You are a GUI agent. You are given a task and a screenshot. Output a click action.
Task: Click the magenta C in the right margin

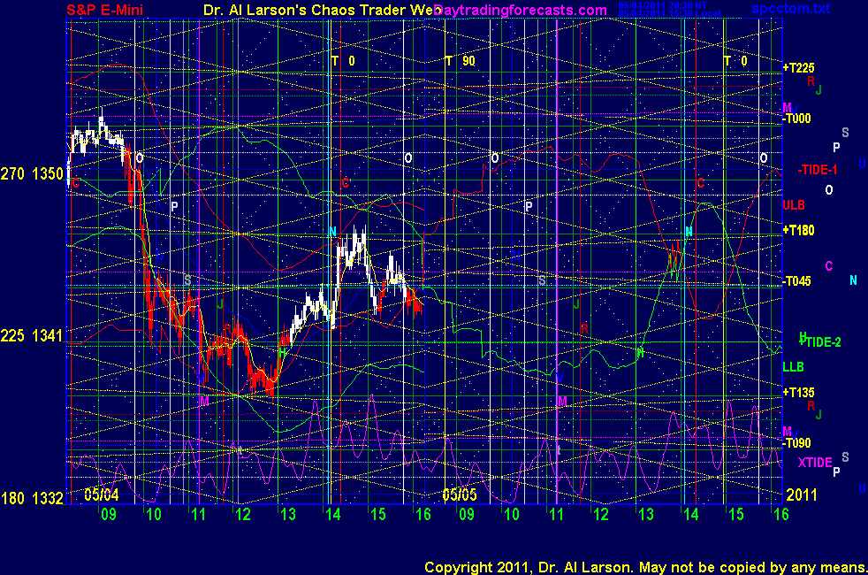[x=829, y=266]
